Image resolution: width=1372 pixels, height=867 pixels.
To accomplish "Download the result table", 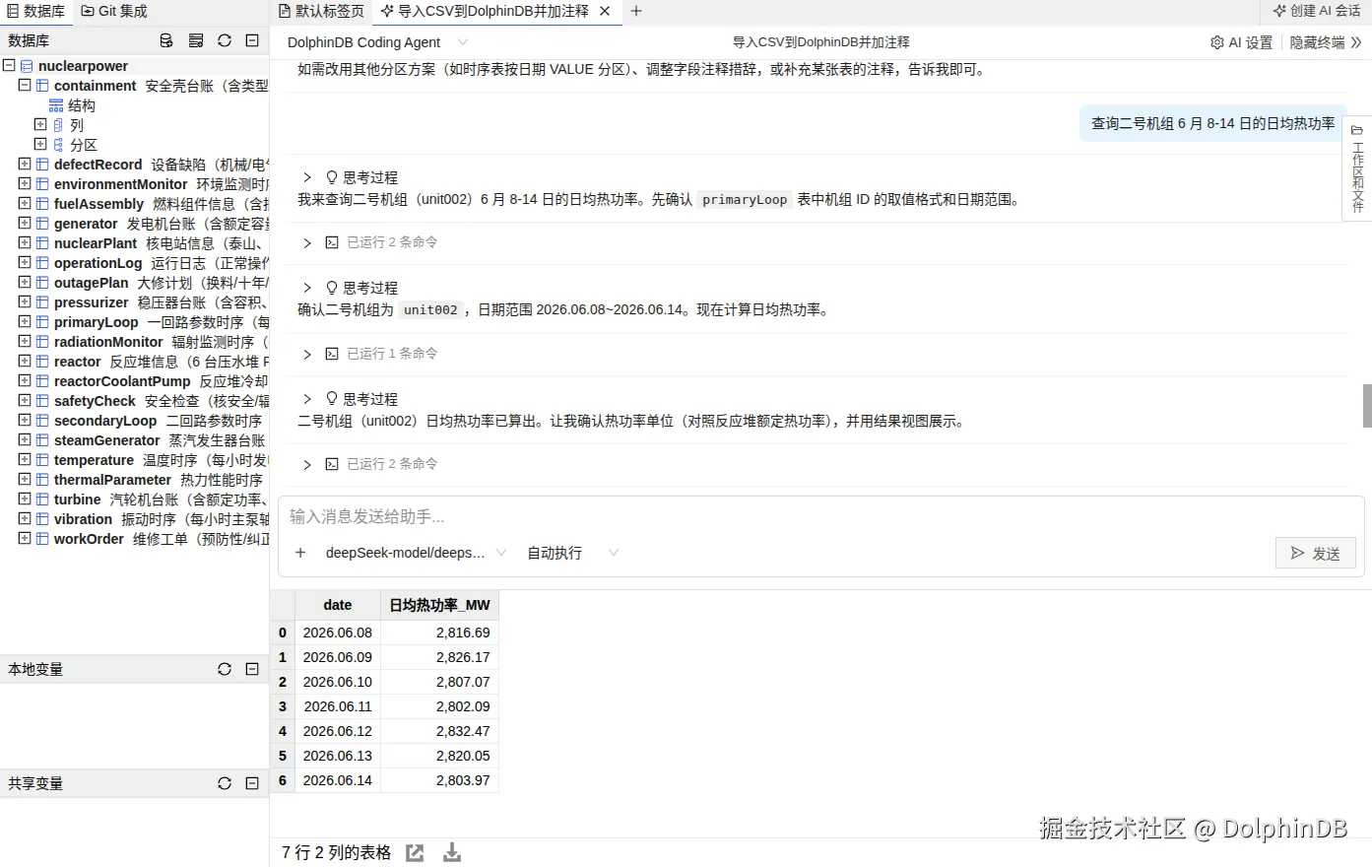I will [452, 853].
